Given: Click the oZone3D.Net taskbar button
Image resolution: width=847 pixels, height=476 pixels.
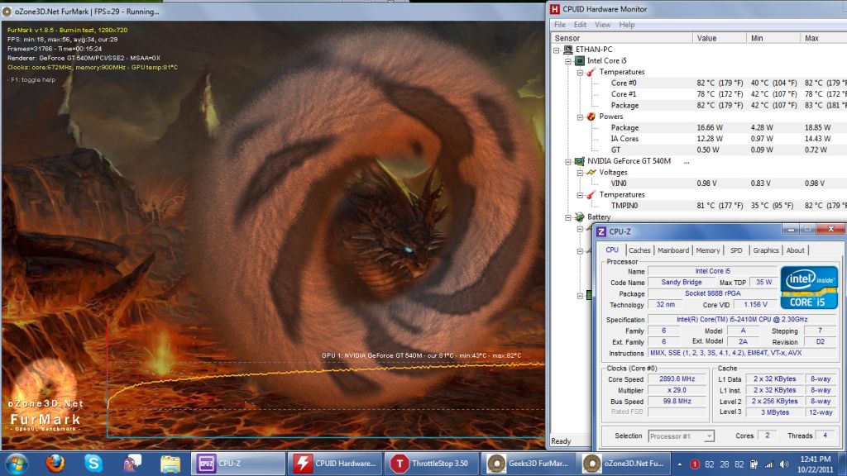Looking at the screenshot, I should coord(624,464).
